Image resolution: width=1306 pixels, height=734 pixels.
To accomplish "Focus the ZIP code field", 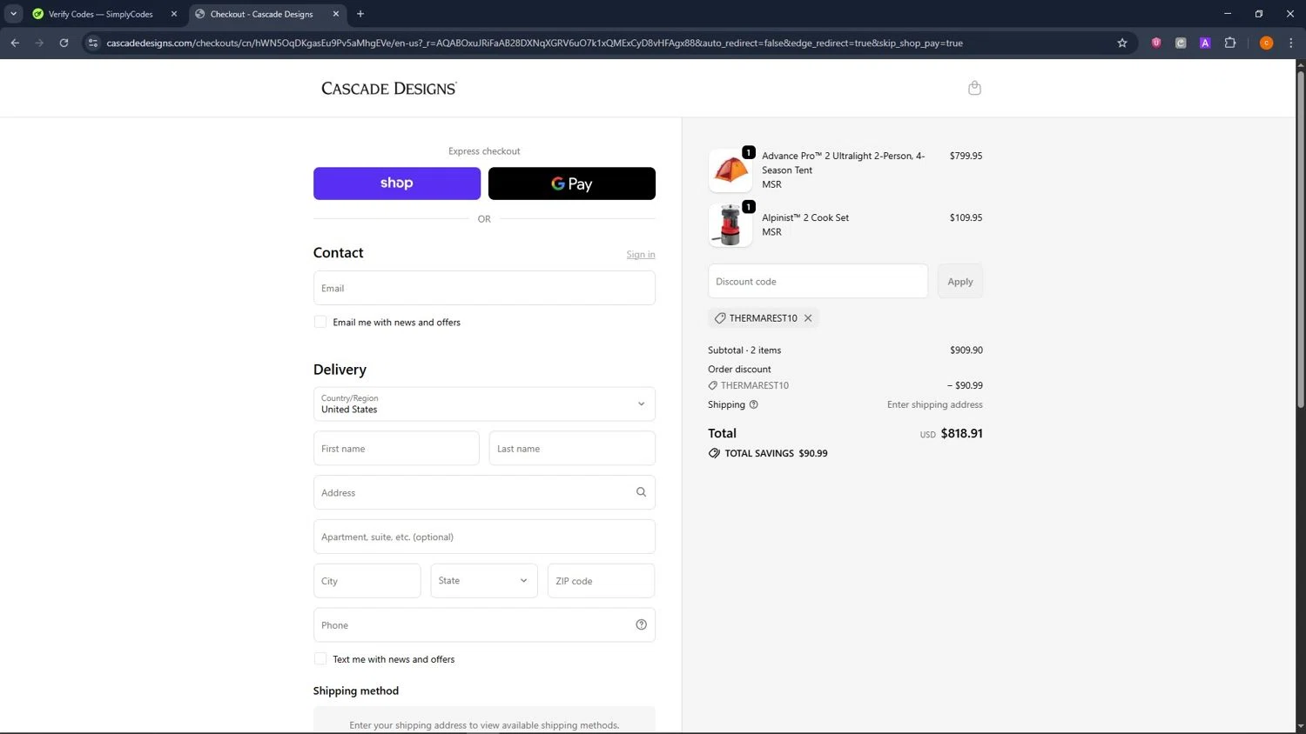I will tap(601, 581).
